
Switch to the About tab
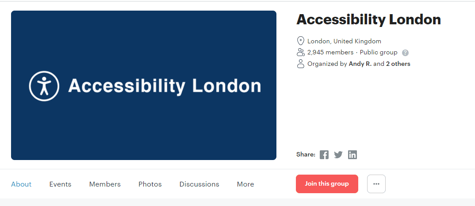tap(21, 184)
